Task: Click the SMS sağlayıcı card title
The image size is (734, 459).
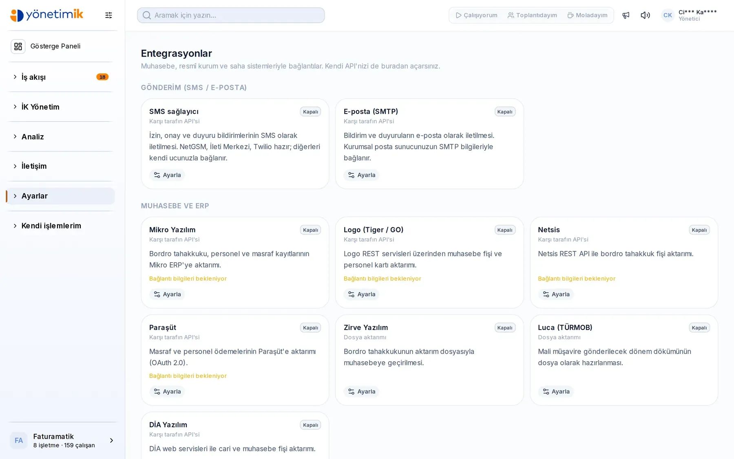Action: tap(174, 112)
